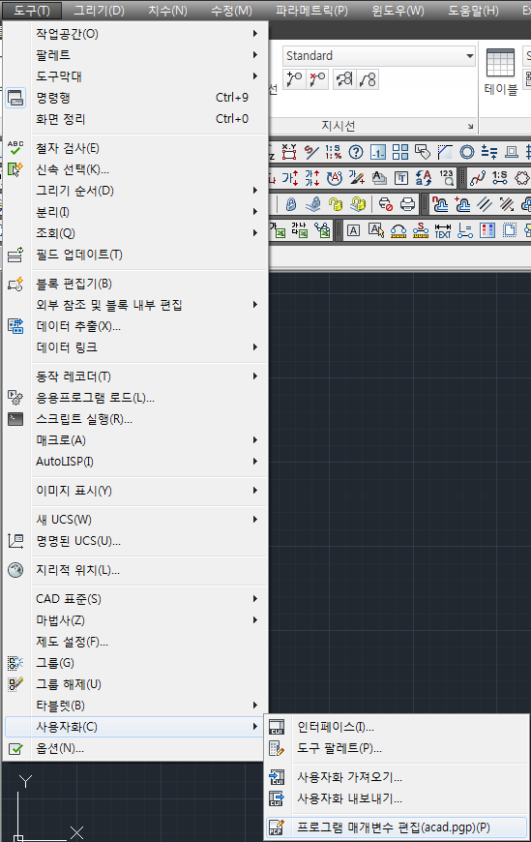Choose 프로그램 매개변수 편집(acad.pgp)(P)
This screenshot has height=842, width=531.
coord(397,827)
